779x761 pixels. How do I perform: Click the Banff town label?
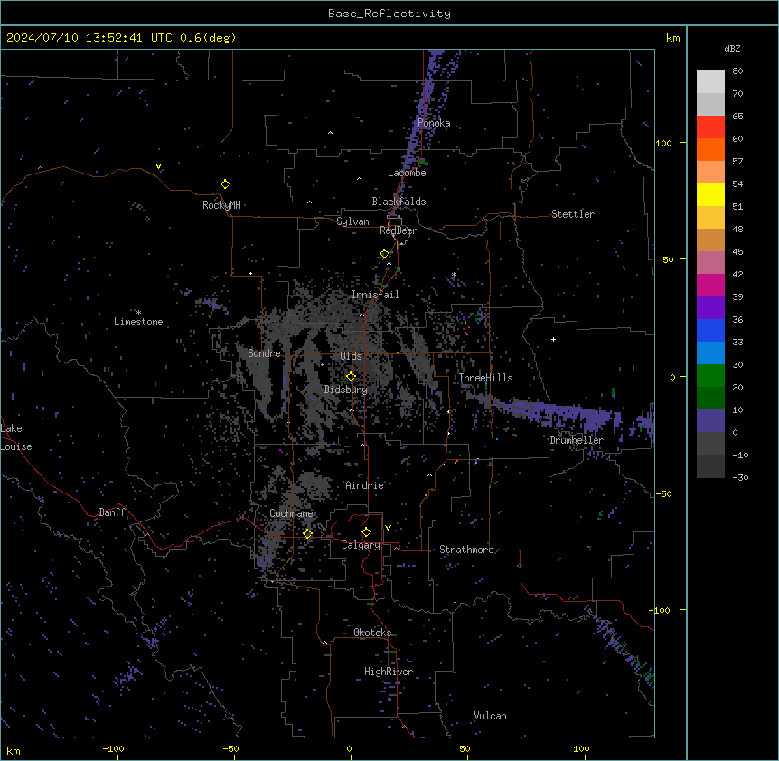point(112,512)
